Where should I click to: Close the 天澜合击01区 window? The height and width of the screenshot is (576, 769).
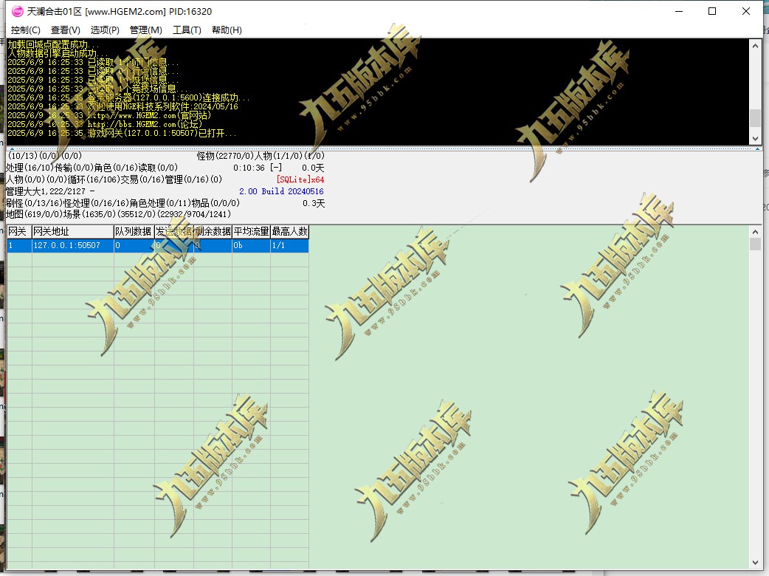click(746, 11)
